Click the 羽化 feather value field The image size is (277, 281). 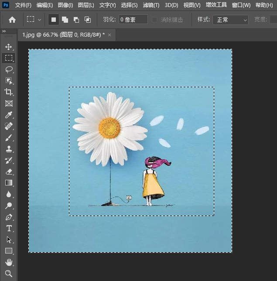133,20
